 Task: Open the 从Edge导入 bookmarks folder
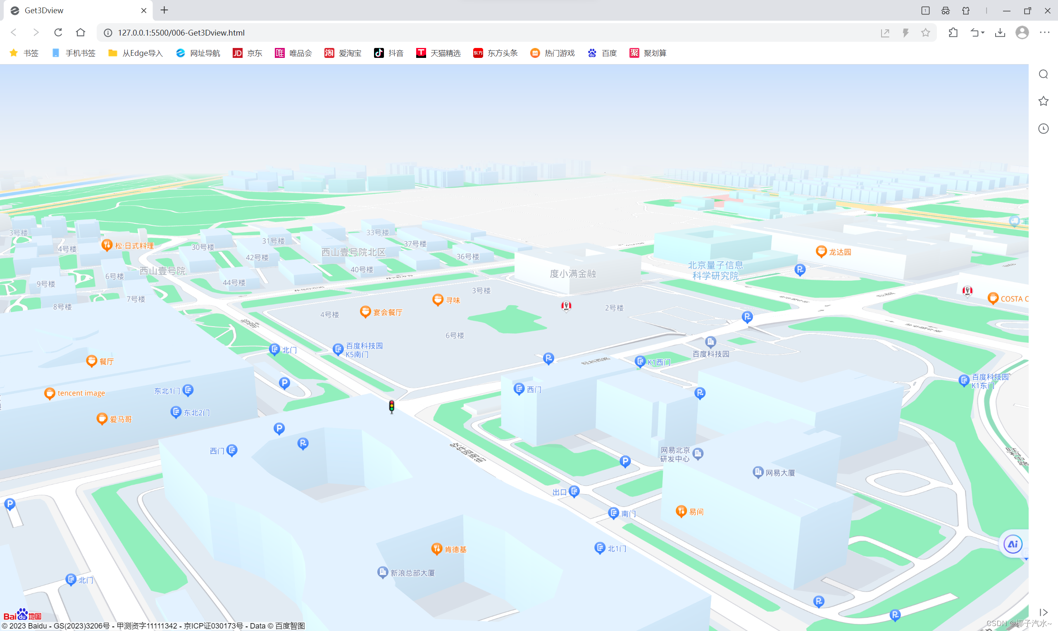click(x=136, y=53)
